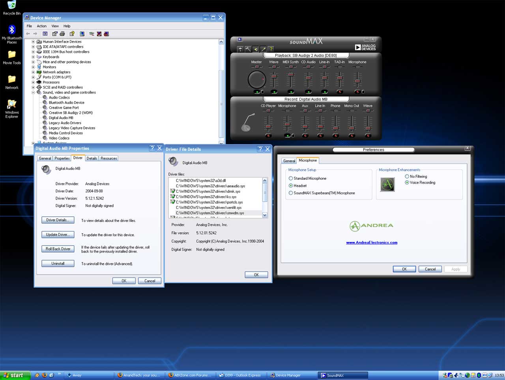Open the Action menu in Device Manager

[41, 26]
